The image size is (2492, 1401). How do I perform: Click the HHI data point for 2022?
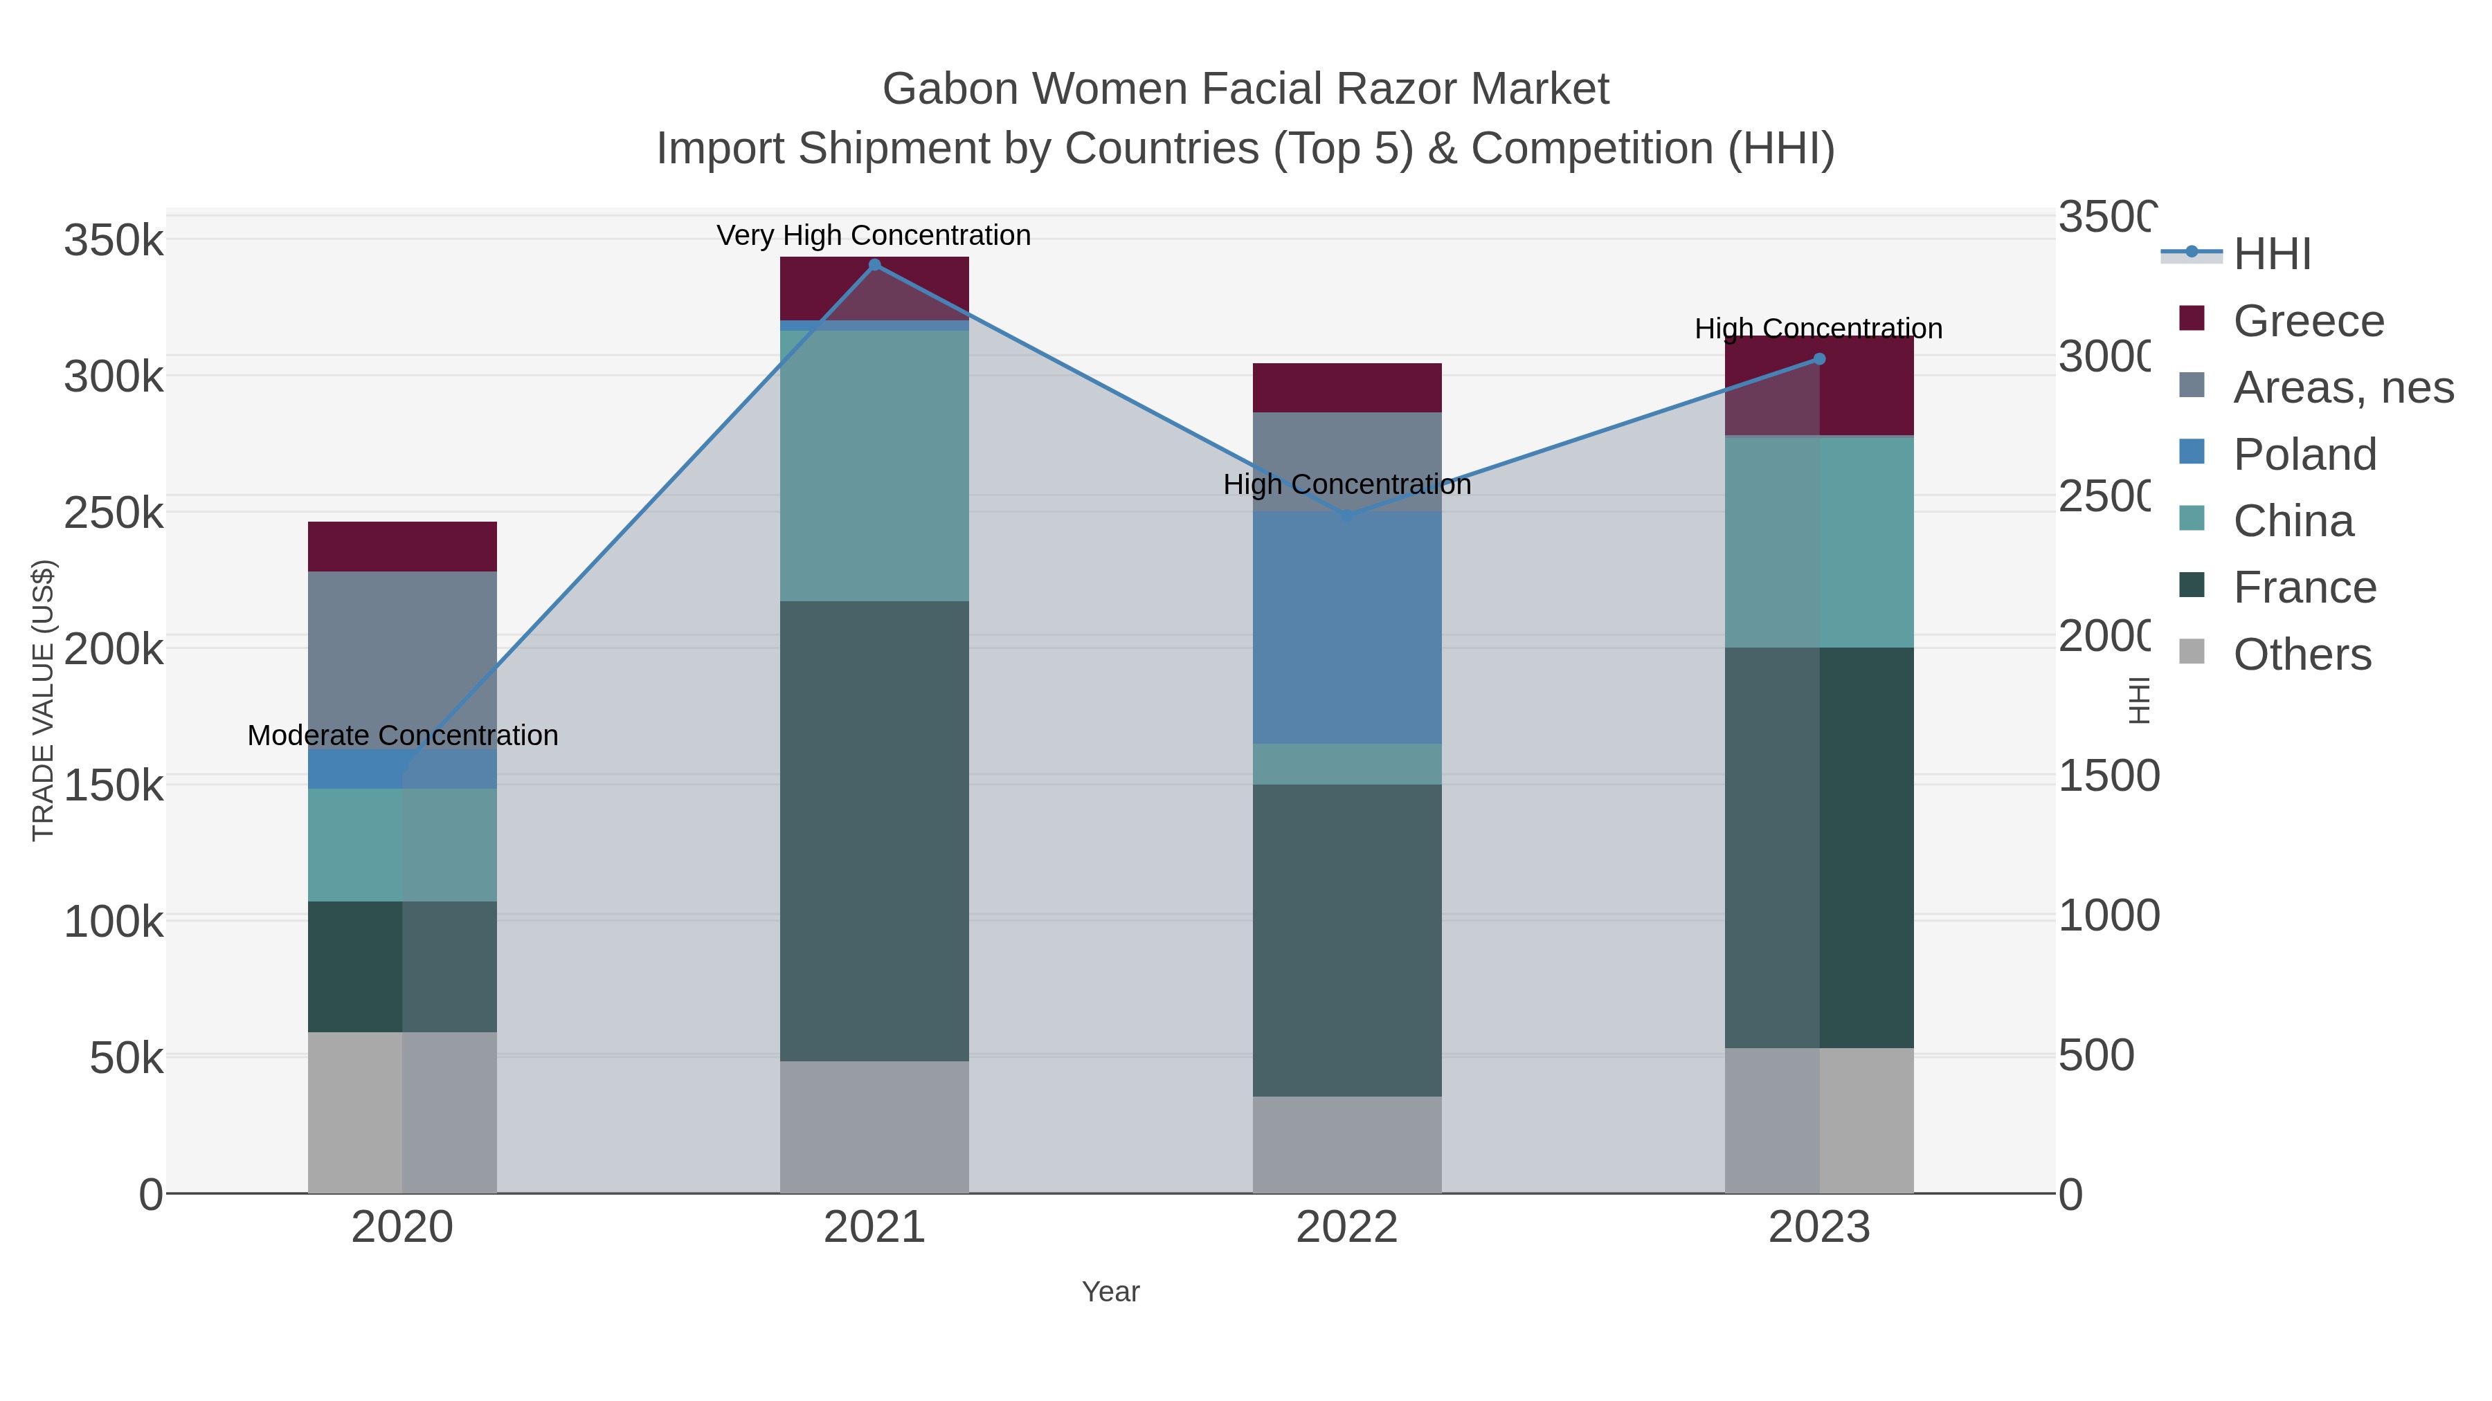click(1348, 515)
